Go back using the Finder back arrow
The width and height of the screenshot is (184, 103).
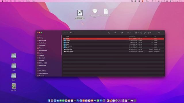pyautogui.click(x=64, y=33)
